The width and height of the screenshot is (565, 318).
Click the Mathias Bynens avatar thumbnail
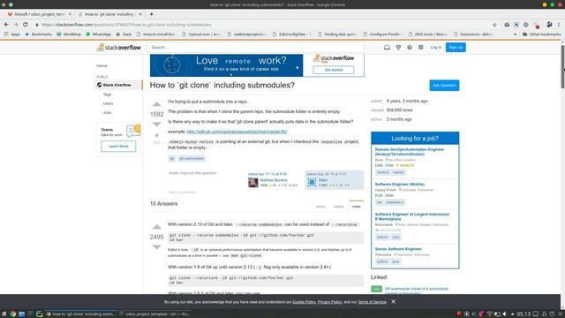[x=253, y=182]
